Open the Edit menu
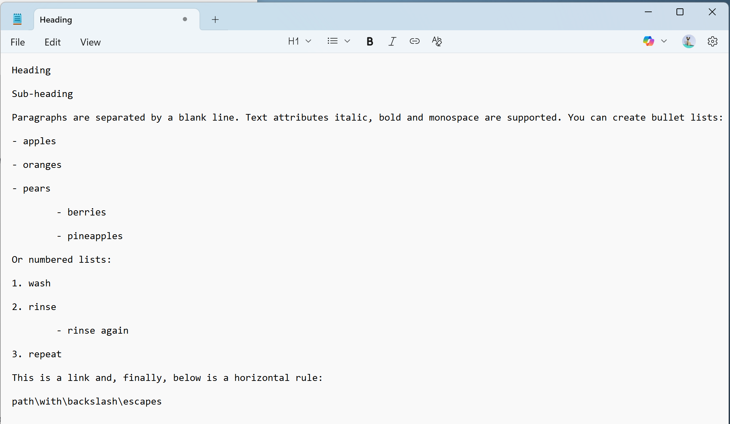 coord(52,42)
